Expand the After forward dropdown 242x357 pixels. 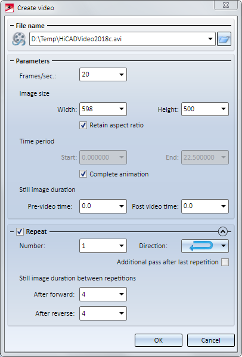[x=122, y=294]
